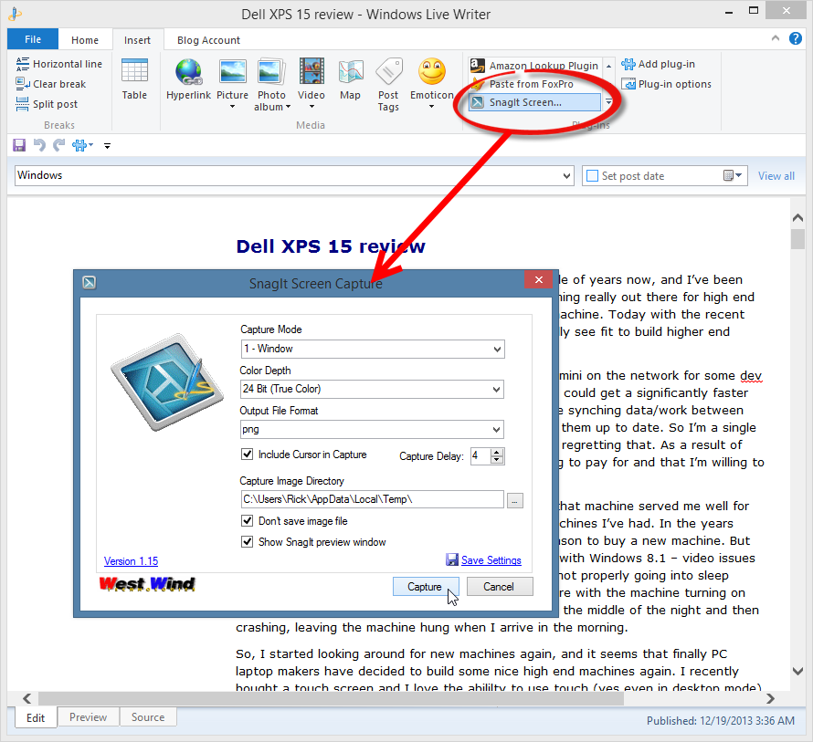813x742 pixels.
Task: Collapse the ribbon with the caret
Action: [x=776, y=38]
